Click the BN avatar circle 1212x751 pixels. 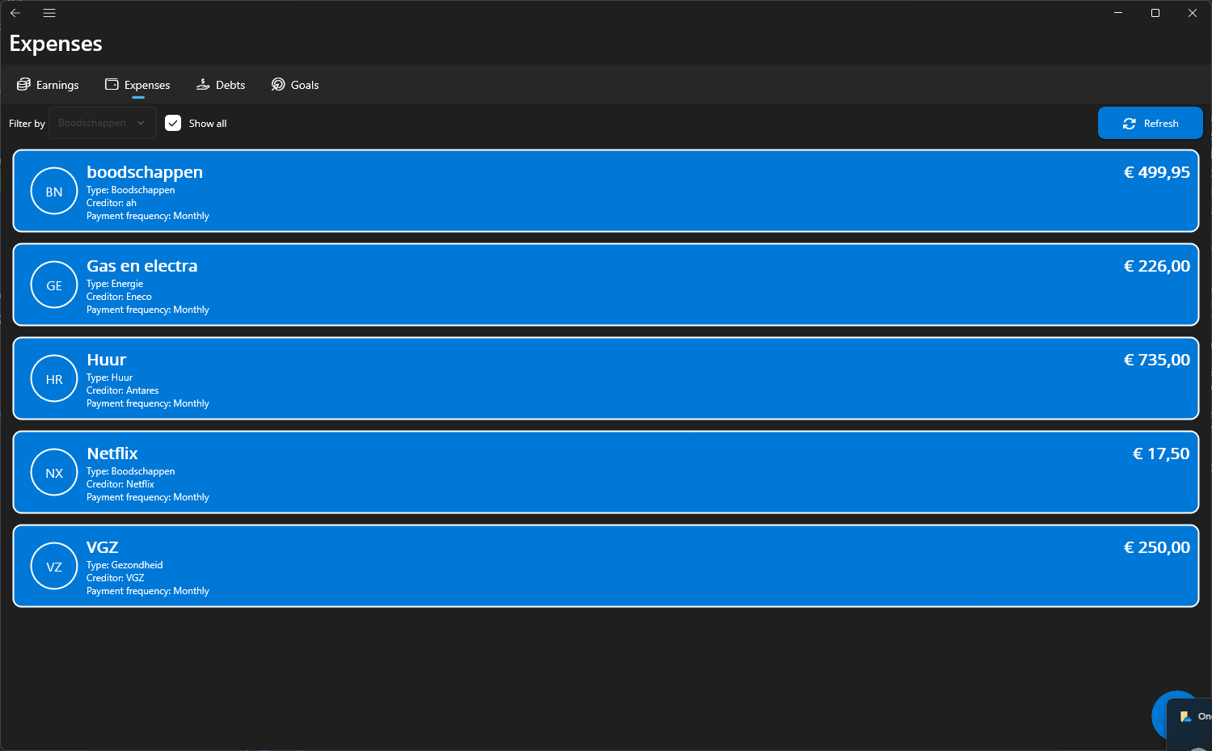pos(54,191)
